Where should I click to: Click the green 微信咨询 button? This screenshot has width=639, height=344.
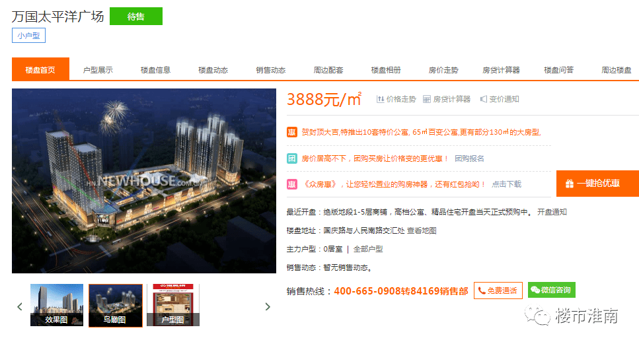(551, 290)
